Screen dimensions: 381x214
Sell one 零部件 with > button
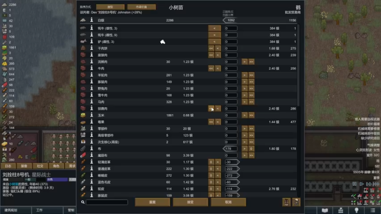point(244,128)
